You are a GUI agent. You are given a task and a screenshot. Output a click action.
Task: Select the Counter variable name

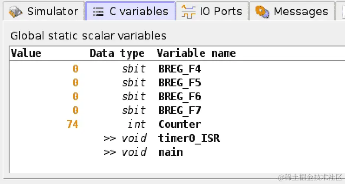point(179,124)
